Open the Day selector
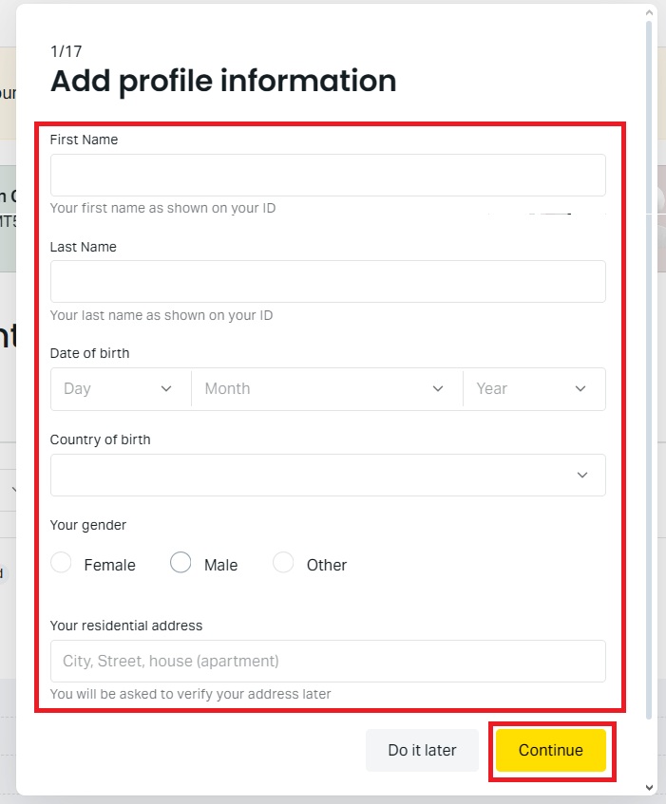Screen dimensions: 666x804 click(x=120, y=388)
